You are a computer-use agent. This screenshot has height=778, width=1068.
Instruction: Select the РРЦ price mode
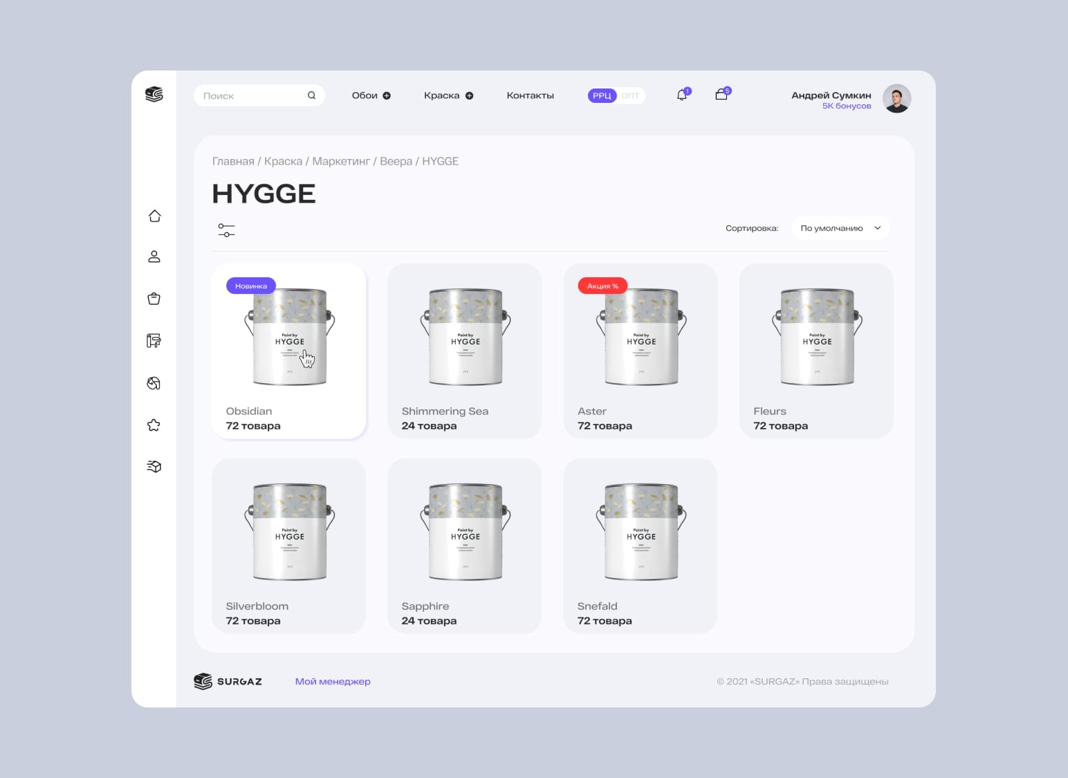click(602, 95)
